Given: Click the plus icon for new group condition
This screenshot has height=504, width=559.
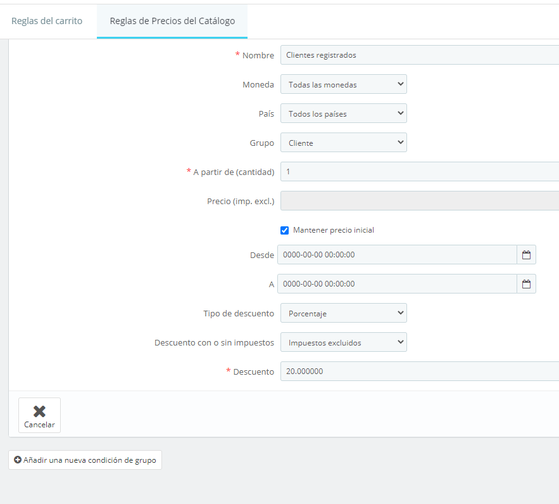Looking at the screenshot, I should [18, 460].
